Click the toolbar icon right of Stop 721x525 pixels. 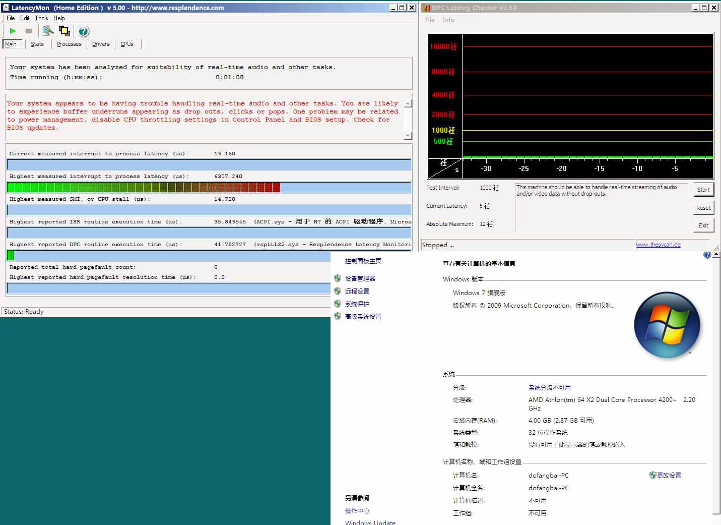click(x=48, y=31)
